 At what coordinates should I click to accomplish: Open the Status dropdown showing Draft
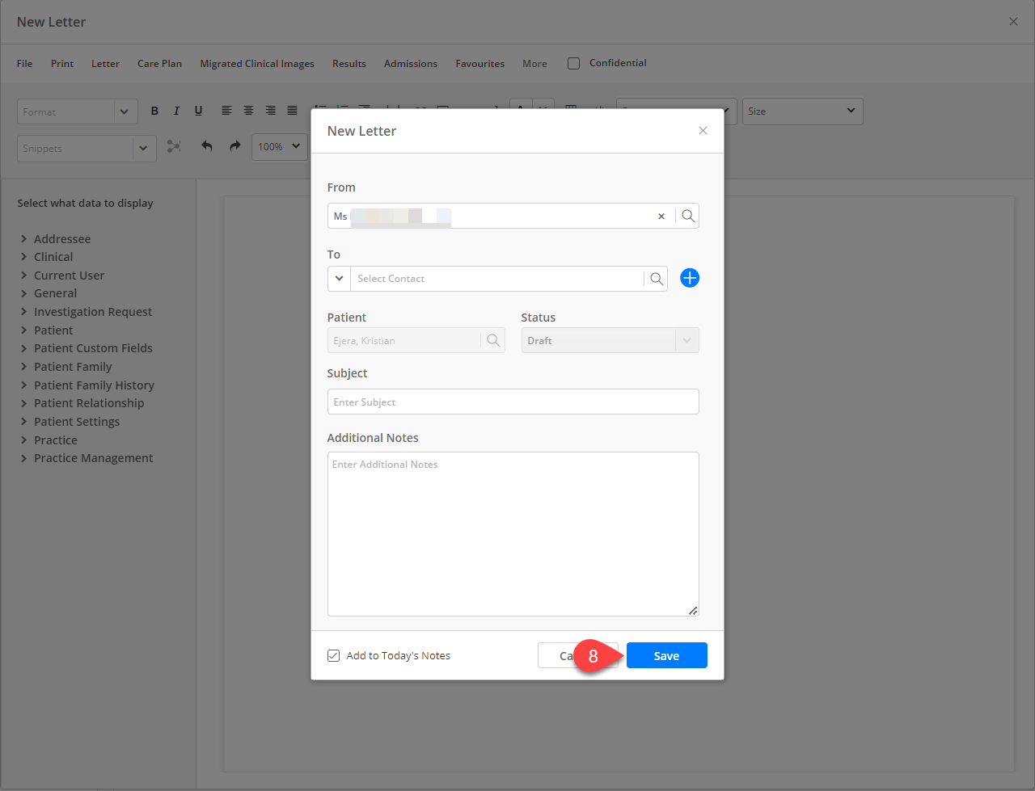click(610, 341)
